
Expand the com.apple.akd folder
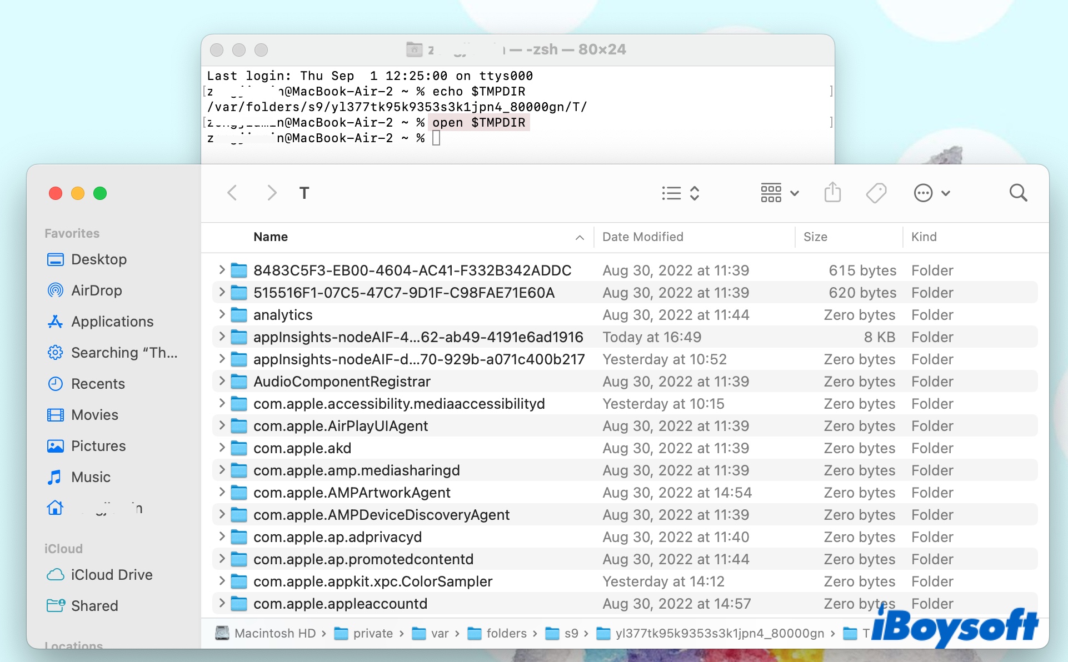pyautogui.click(x=221, y=448)
